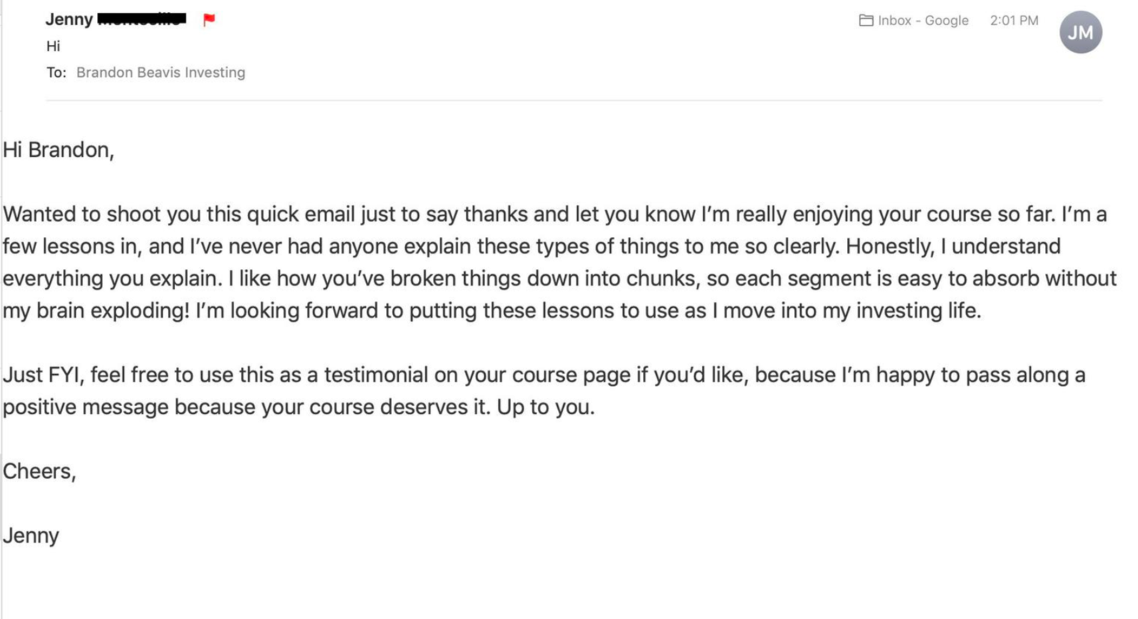
Task: Click the "To:" label
Action: pos(56,72)
